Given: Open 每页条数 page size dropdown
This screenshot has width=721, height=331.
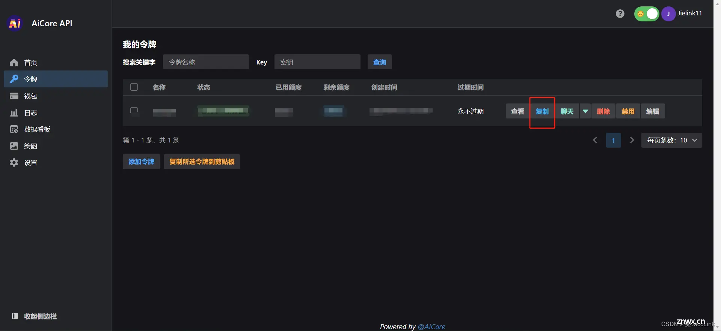Looking at the screenshot, I should pos(672,140).
